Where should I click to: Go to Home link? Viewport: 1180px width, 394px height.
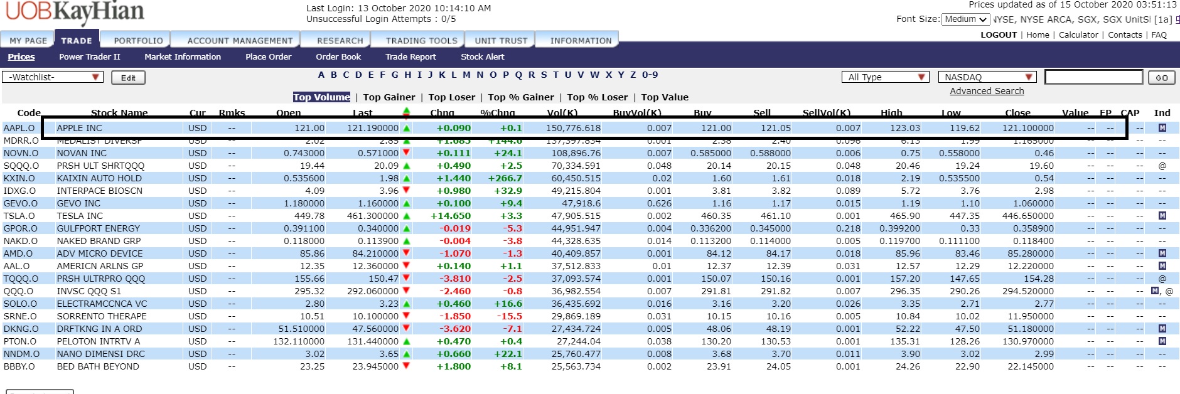click(x=1038, y=35)
